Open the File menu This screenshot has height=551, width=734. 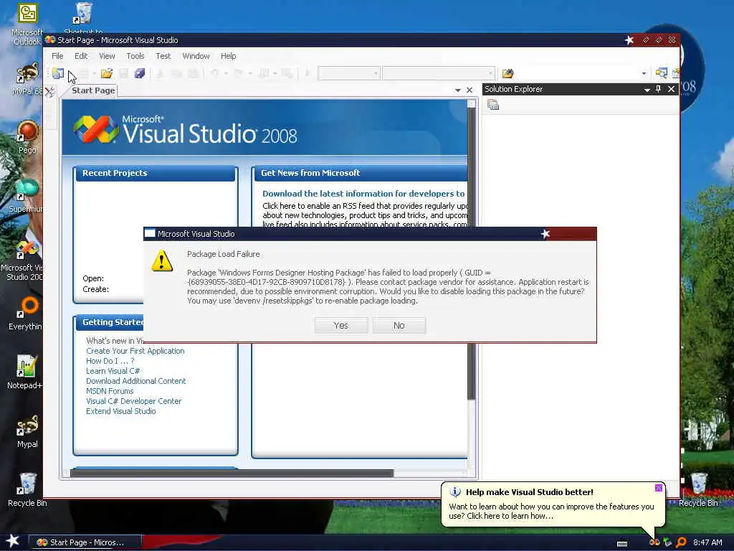pyautogui.click(x=57, y=56)
